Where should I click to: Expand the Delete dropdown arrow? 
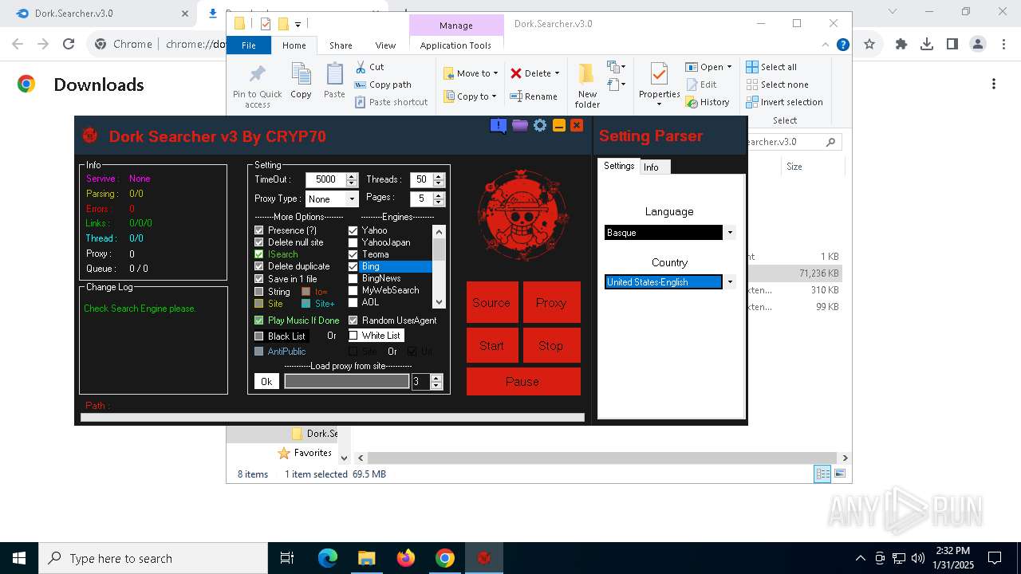[x=557, y=73]
